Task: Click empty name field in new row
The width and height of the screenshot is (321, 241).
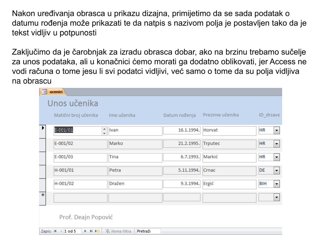Action: [135, 198]
